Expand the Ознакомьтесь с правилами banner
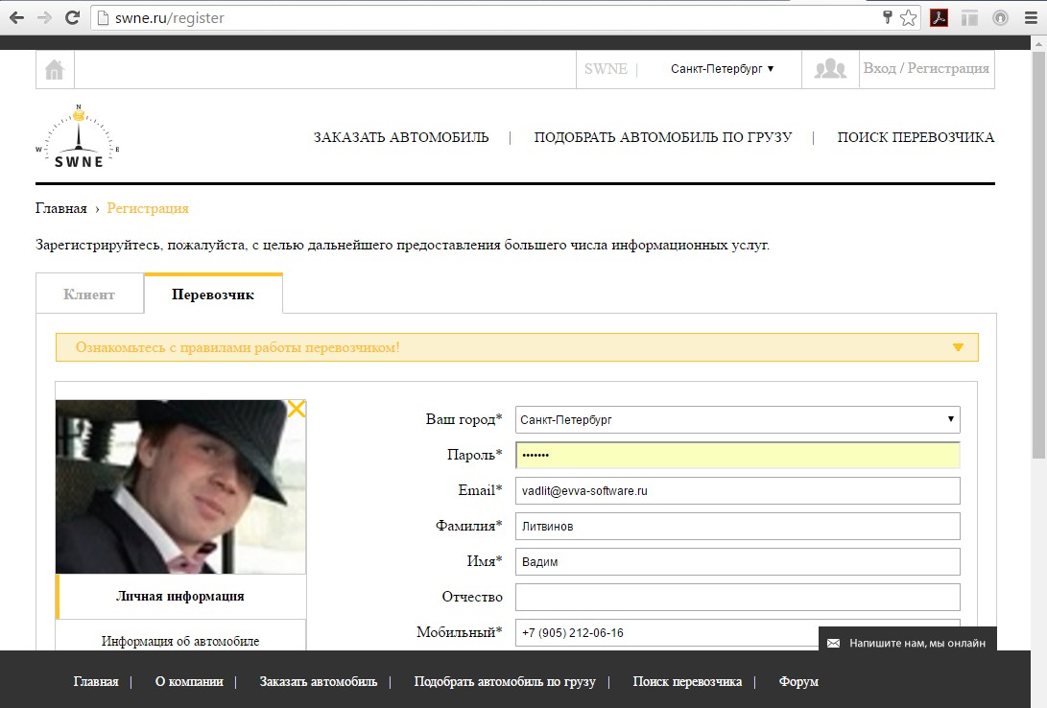 click(517, 347)
